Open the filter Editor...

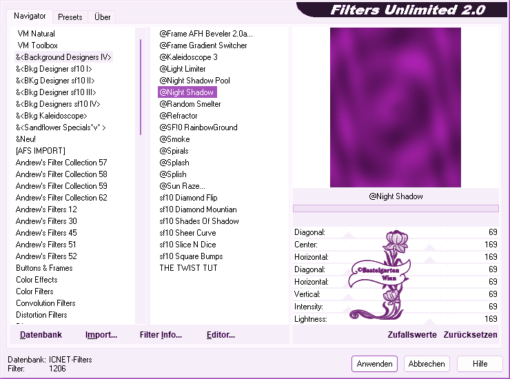coord(221,335)
